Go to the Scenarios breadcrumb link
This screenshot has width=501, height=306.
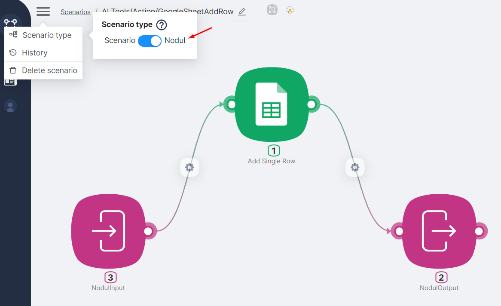(75, 12)
